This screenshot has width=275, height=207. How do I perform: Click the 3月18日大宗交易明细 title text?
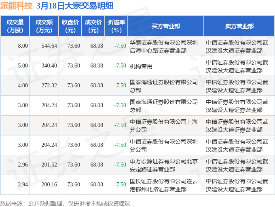75,6
